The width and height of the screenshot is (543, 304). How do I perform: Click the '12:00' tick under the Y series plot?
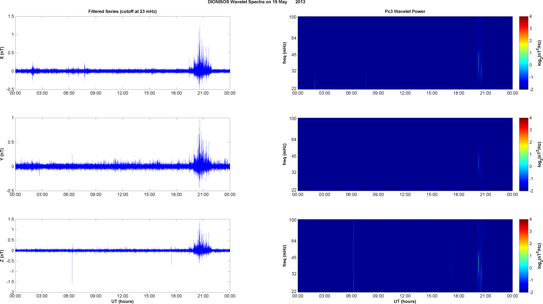tap(122, 195)
